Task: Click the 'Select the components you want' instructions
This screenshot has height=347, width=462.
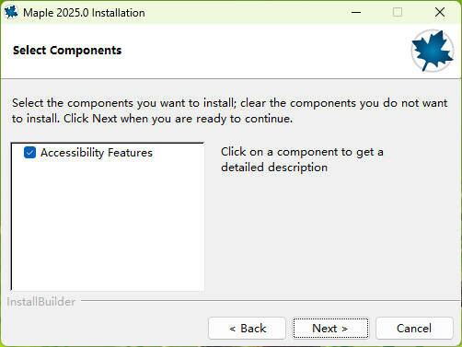Action: [230, 110]
